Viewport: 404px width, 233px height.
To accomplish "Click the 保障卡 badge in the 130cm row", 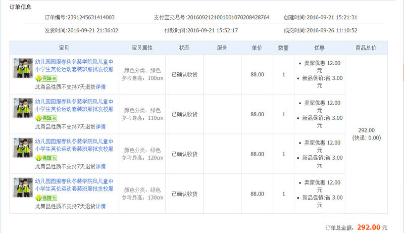I will 46,198.
